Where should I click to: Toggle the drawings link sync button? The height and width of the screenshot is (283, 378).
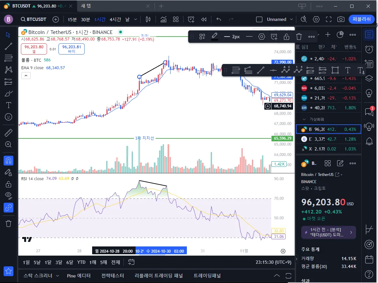[x=8, y=207]
